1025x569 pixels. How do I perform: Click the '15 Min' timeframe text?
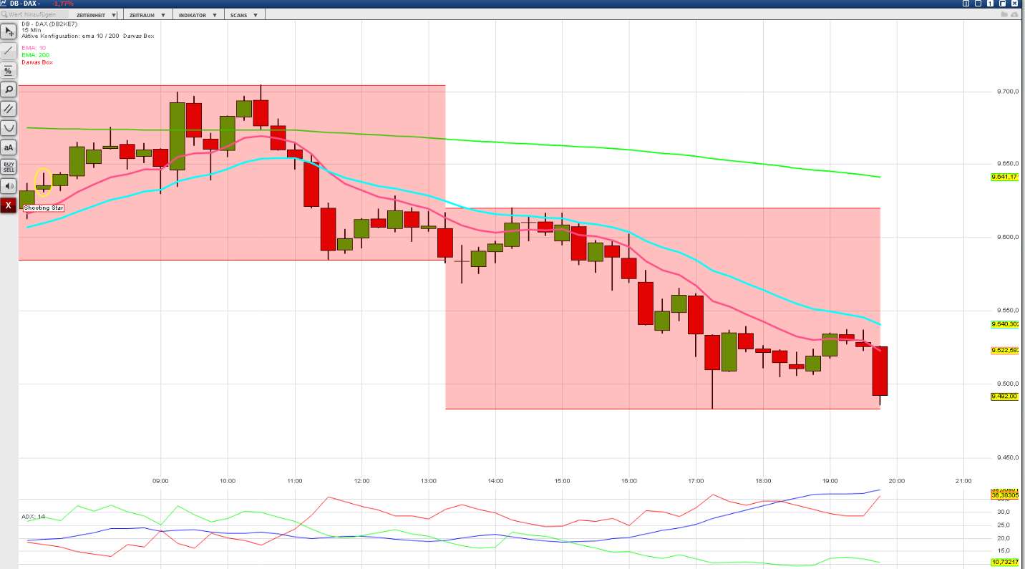(31, 30)
